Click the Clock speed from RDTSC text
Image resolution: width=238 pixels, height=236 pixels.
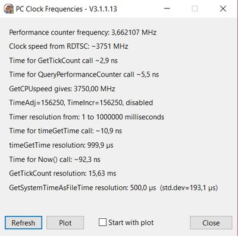(x=68, y=46)
